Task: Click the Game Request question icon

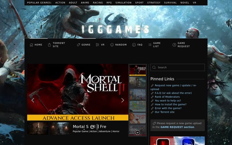Action: [x=174, y=45]
